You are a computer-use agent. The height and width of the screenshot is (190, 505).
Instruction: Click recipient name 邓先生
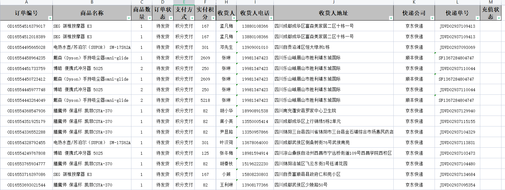(x=226, y=47)
